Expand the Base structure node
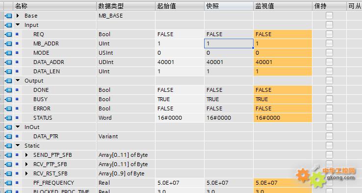 click(x=18, y=16)
